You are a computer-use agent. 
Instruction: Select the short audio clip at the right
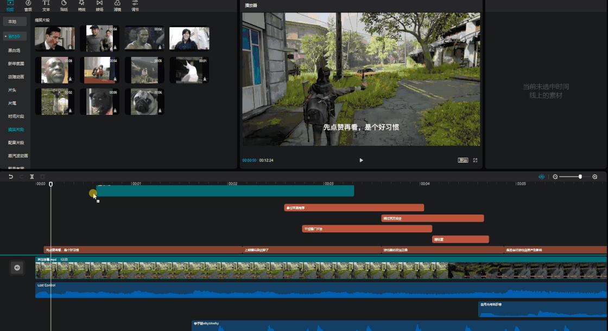click(543, 309)
